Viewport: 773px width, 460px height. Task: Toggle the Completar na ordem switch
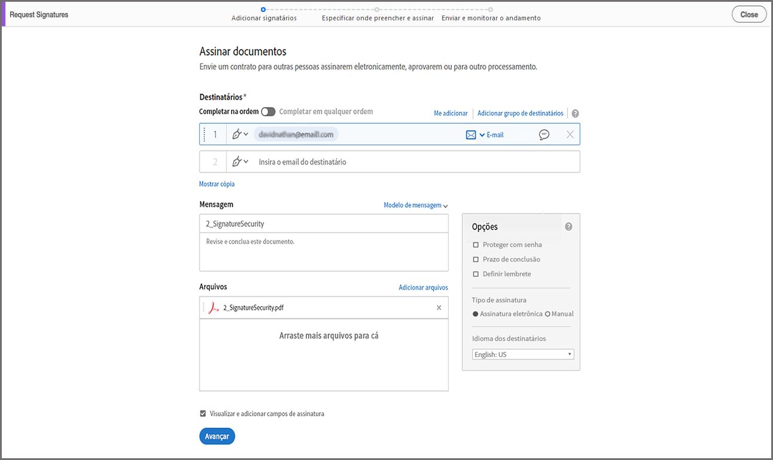tap(268, 111)
